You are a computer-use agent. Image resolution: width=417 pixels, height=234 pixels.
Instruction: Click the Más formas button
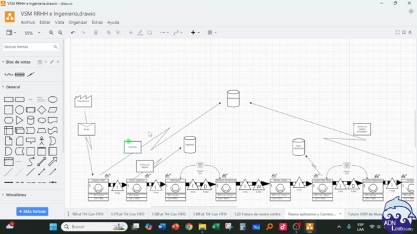32,211
